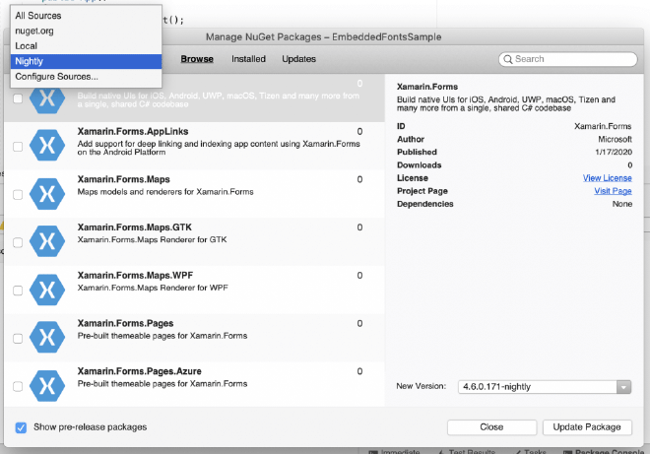Screen dimensions: 650x454
Task: Click the Xamarin.Forms.Pages.Azure package icon
Action: click(47, 385)
